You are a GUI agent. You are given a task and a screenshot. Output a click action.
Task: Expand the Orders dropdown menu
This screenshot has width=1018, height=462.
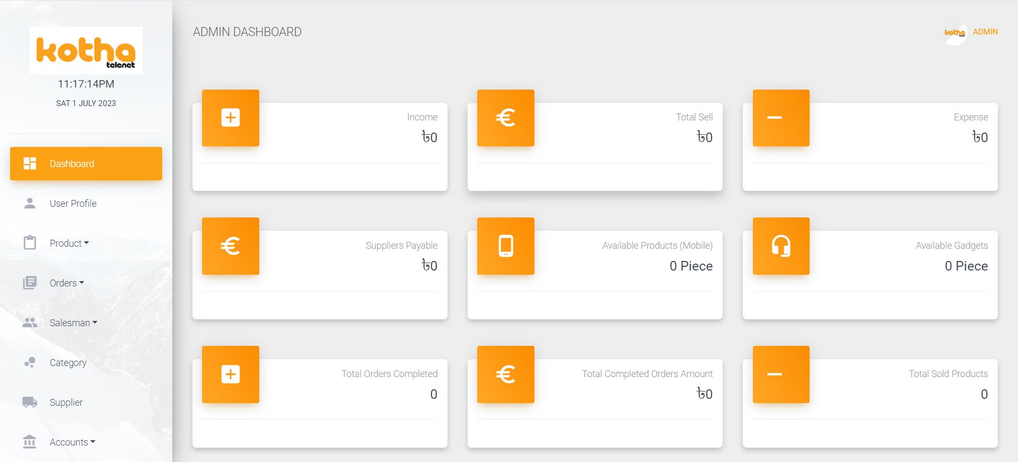[67, 283]
